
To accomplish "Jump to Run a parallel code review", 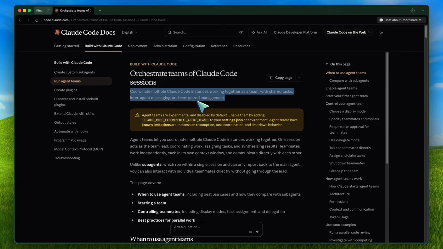I will point(350,232).
